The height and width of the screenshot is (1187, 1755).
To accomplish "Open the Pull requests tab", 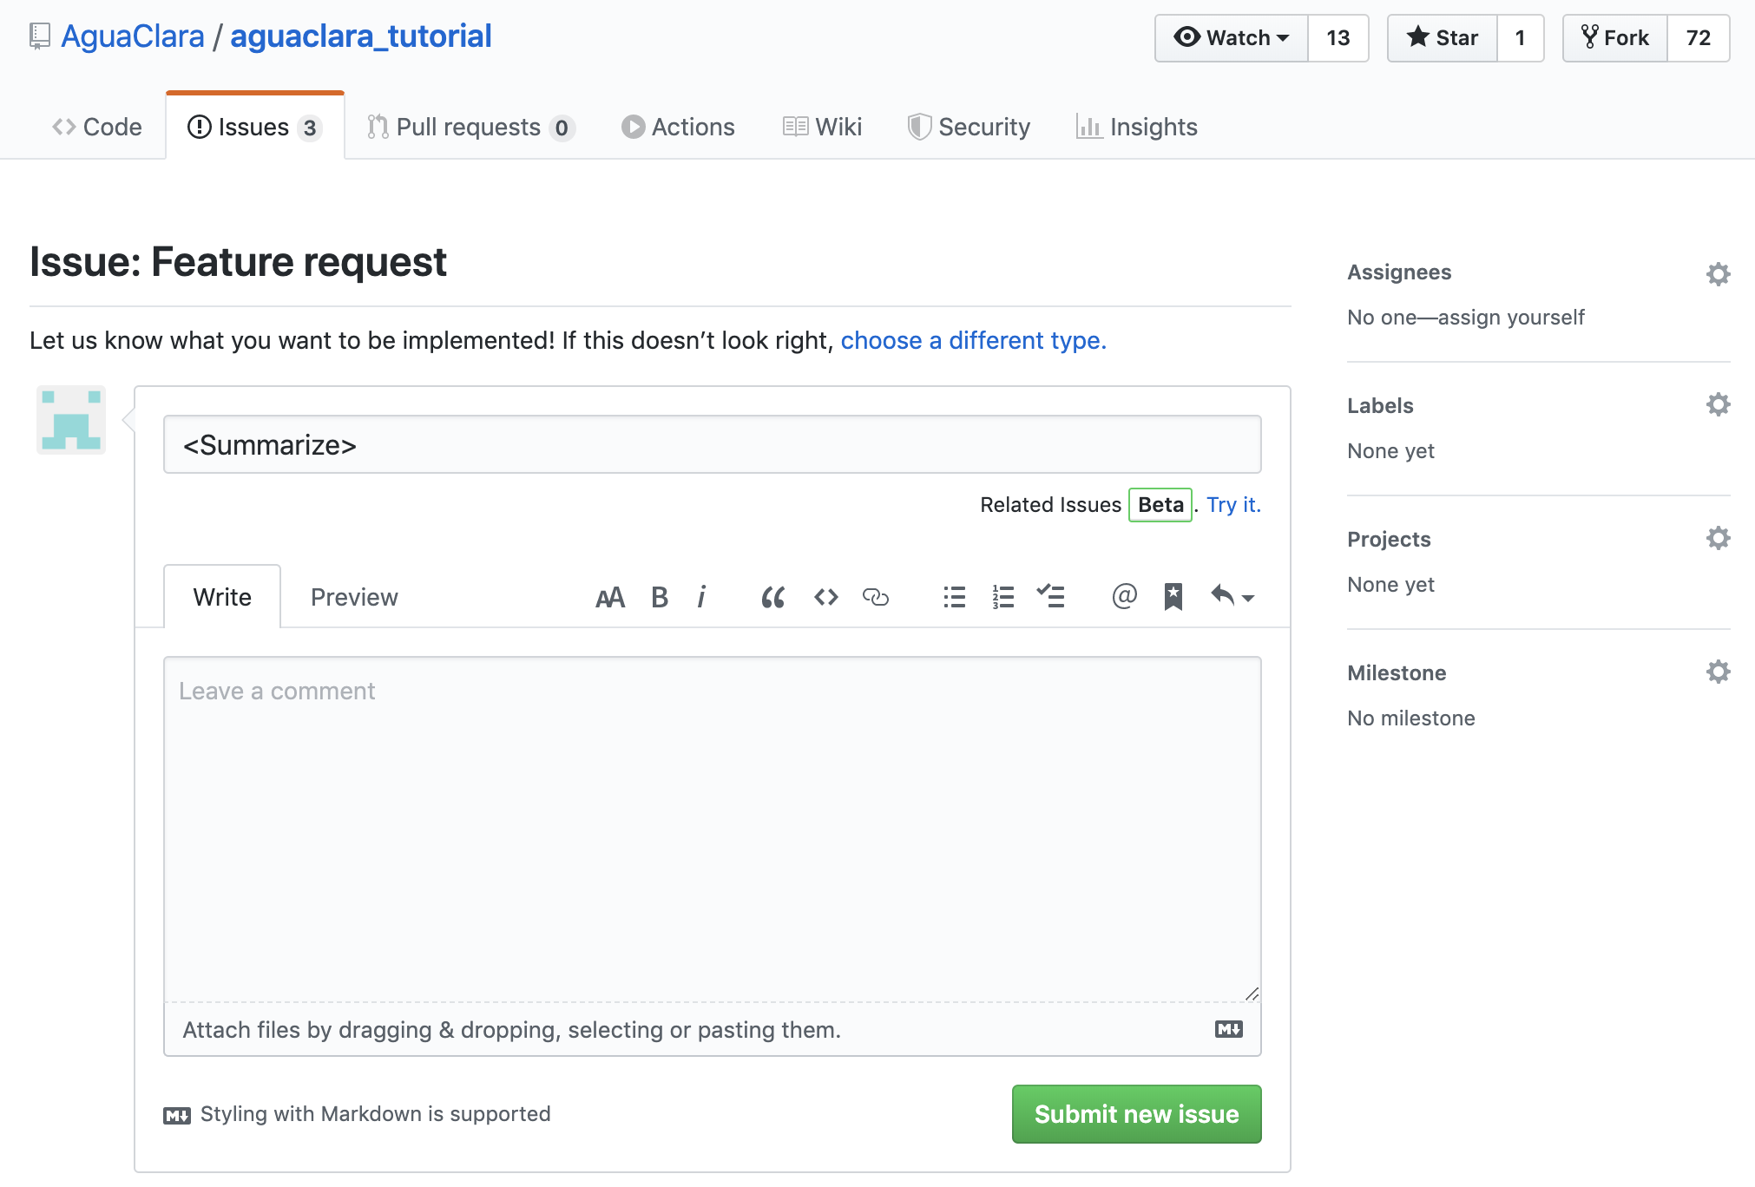I will tap(470, 127).
